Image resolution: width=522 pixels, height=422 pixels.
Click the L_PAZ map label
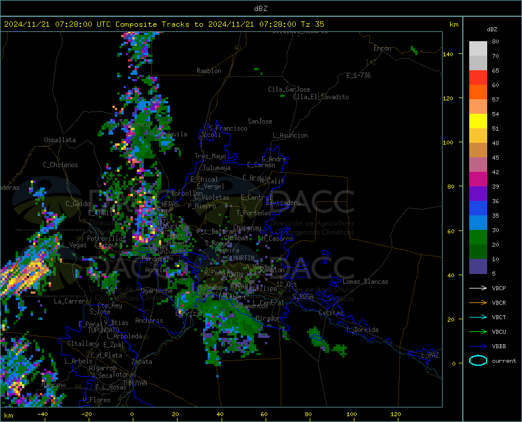coord(430,355)
